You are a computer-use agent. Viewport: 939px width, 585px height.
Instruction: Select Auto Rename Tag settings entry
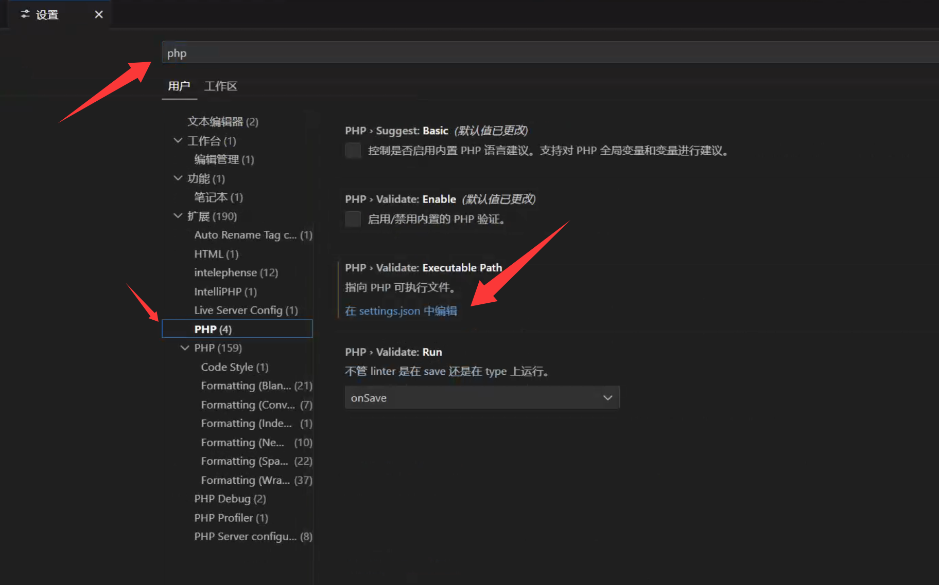(252, 235)
